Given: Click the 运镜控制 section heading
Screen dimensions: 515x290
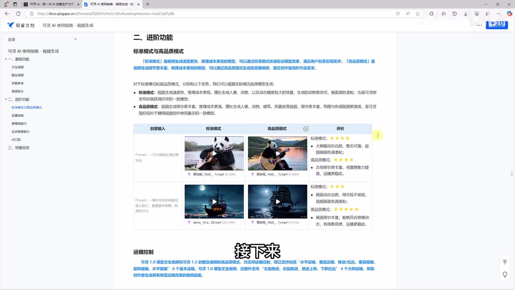Looking at the screenshot, I should 143,252.
